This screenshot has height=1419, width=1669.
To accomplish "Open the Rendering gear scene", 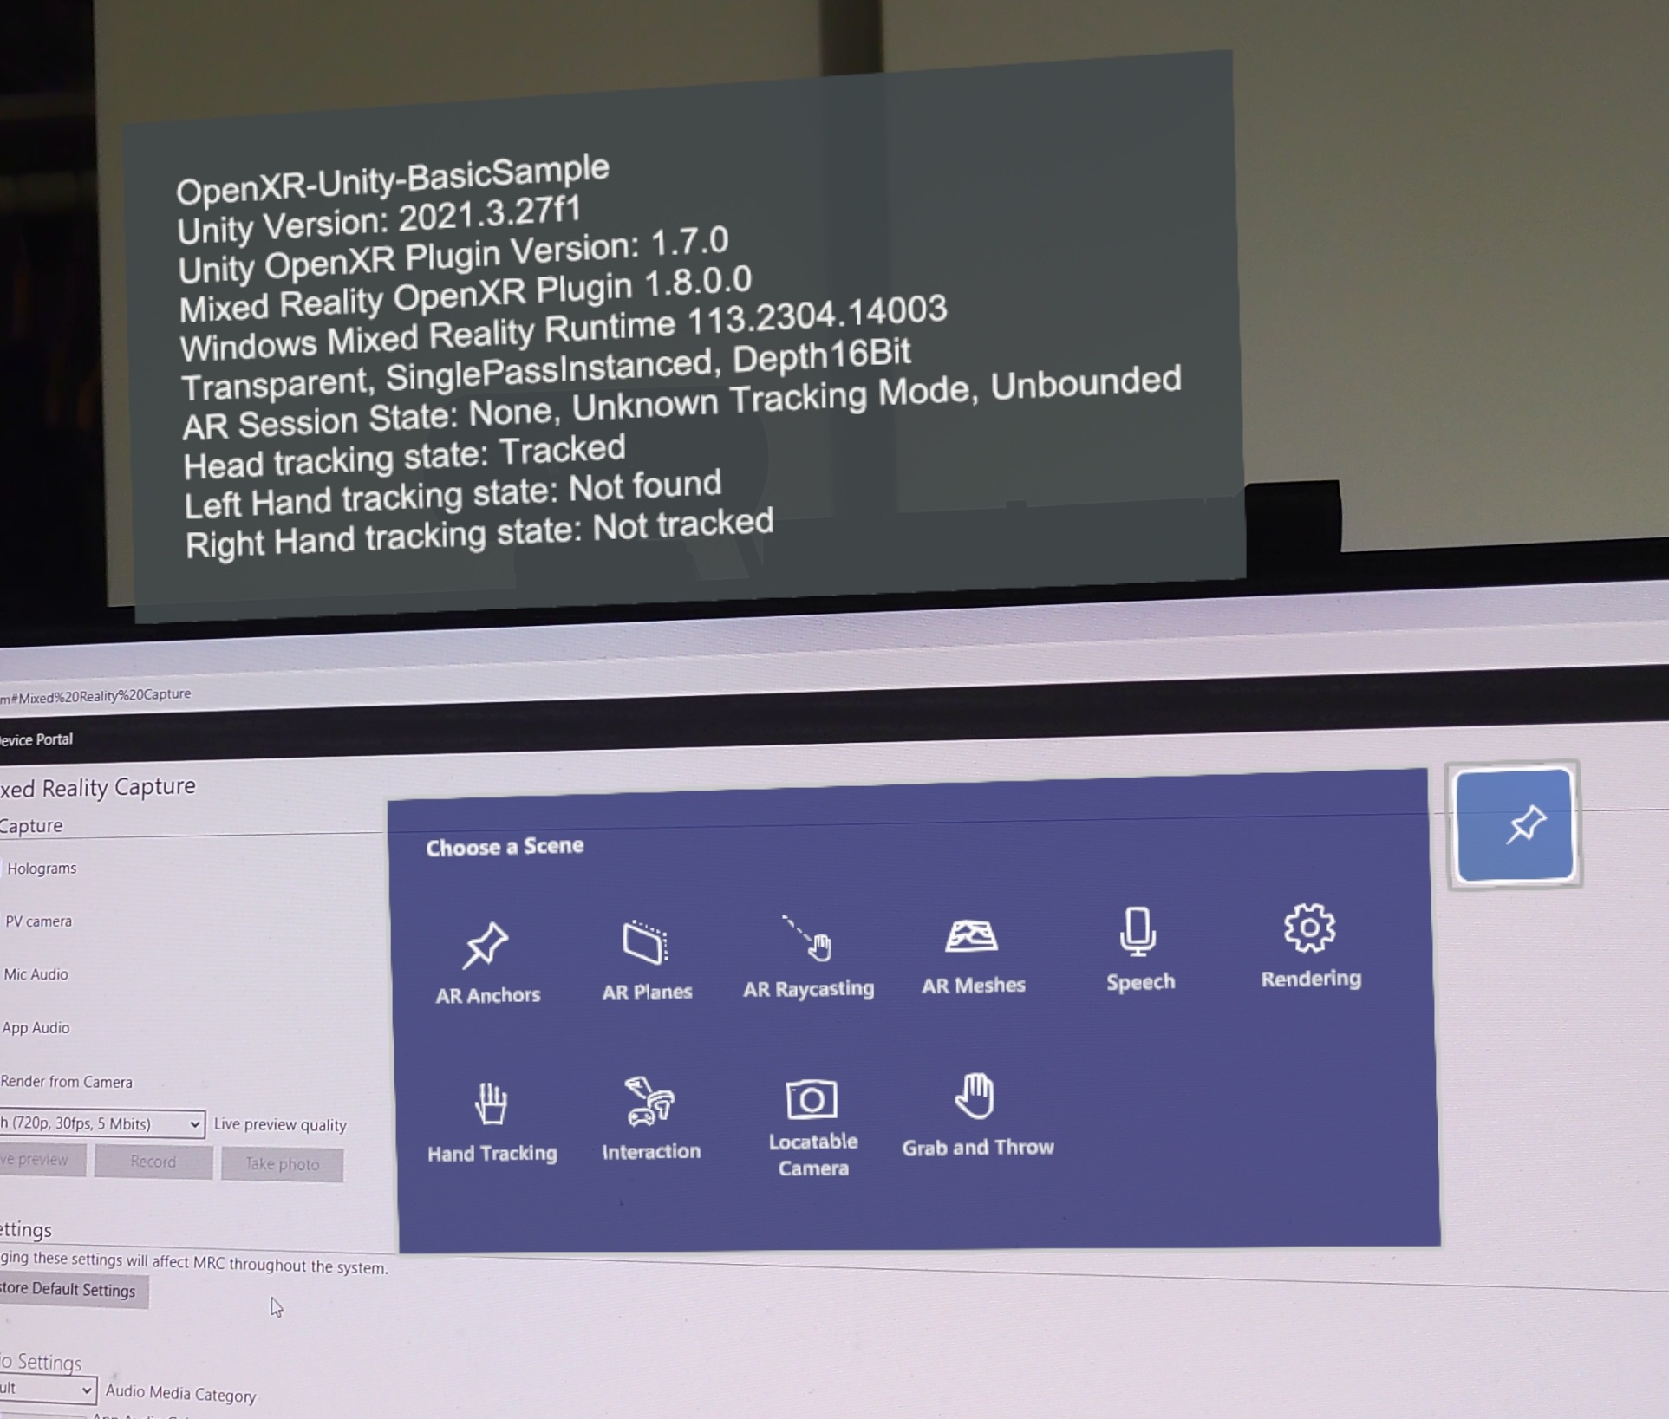I will (1310, 947).
